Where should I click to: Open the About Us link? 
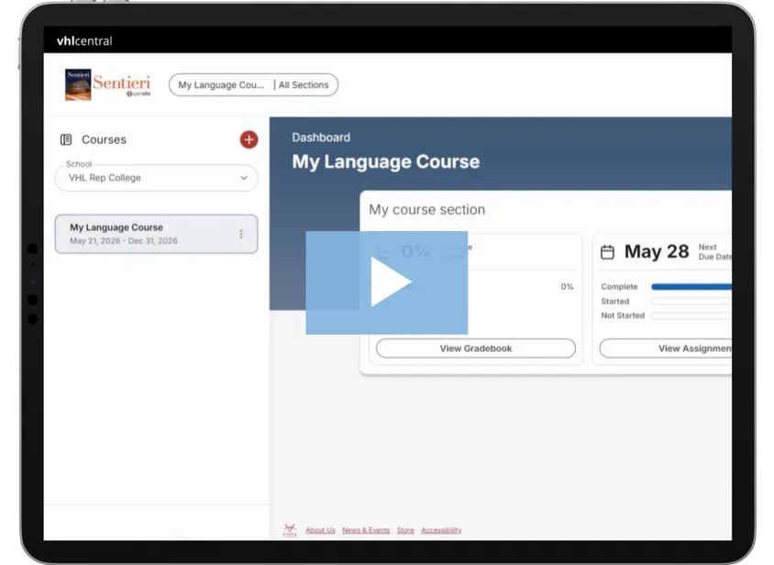pyautogui.click(x=320, y=530)
